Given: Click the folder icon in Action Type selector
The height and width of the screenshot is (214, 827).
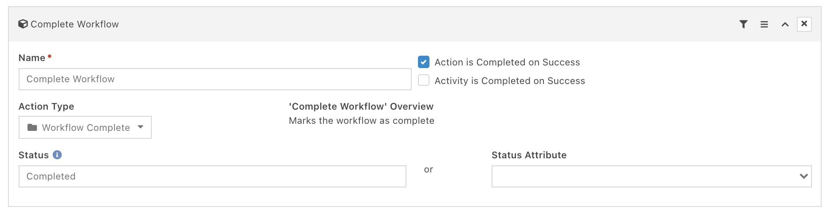Looking at the screenshot, I should point(32,127).
